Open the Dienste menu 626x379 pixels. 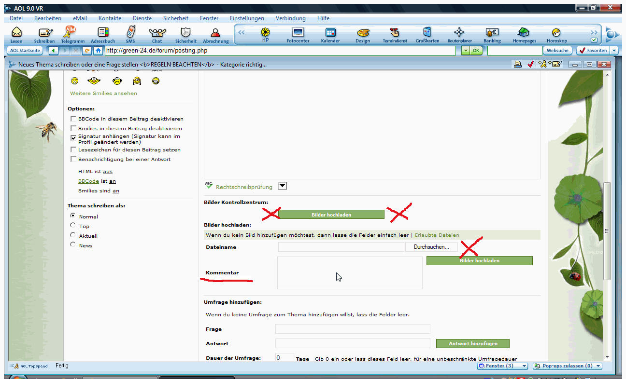[x=142, y=18]
